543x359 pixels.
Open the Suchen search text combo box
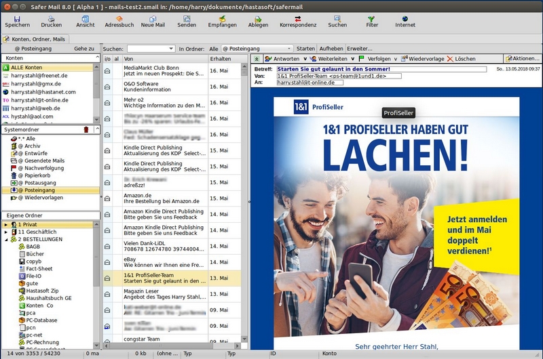click(151, 49)
